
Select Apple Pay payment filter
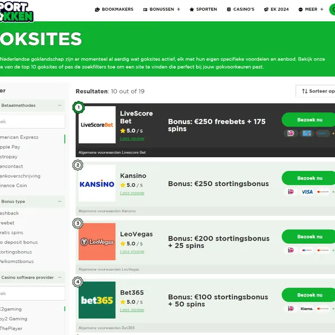pos(10,147)
